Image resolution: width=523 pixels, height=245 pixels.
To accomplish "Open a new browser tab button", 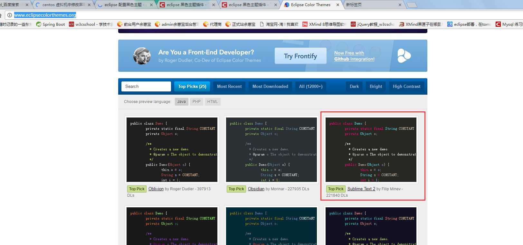I will pyautogui.click(x=412, y=5).
